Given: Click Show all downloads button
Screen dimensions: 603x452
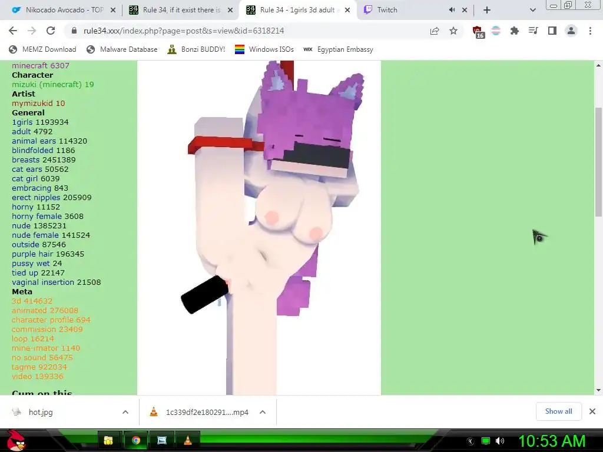Looking at the screenshot, I should pyautogui.click(x=558, y=411).
